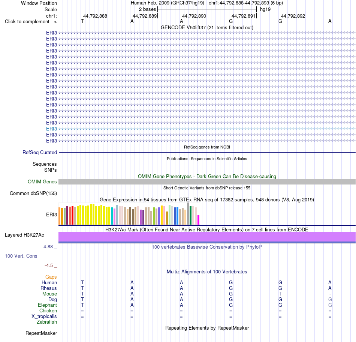Click the orange Gaps label
This screenshot has width=356, height=342.
(x=51, y=277)
